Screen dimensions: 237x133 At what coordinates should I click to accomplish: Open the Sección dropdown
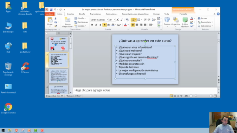[80, 26]
